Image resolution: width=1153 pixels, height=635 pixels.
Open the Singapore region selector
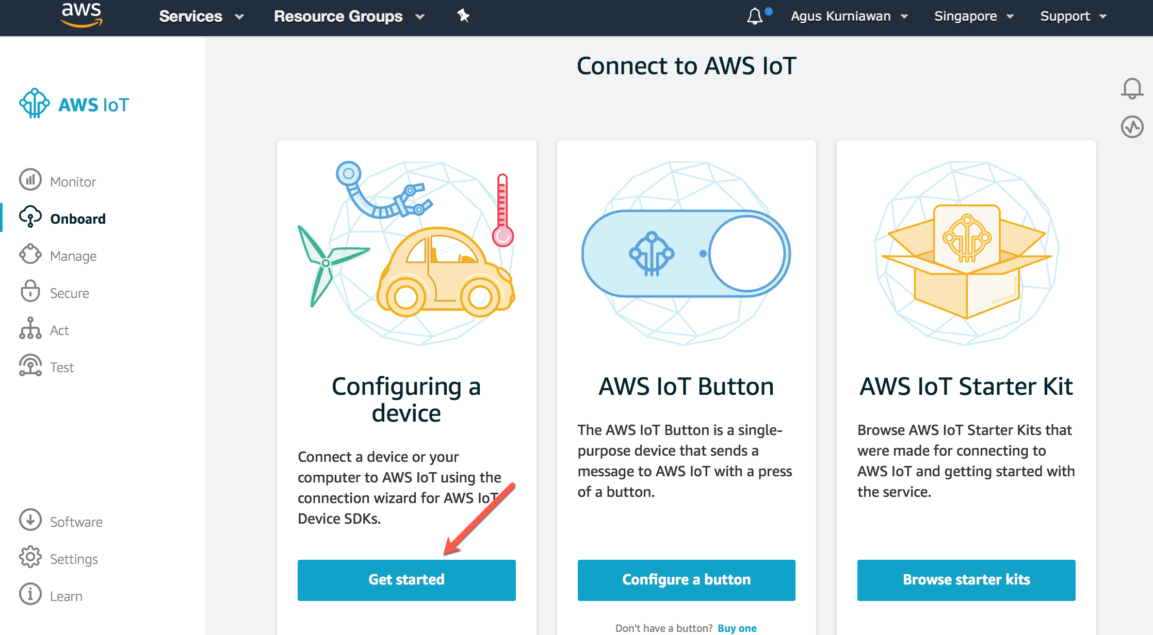coord(974,16)
